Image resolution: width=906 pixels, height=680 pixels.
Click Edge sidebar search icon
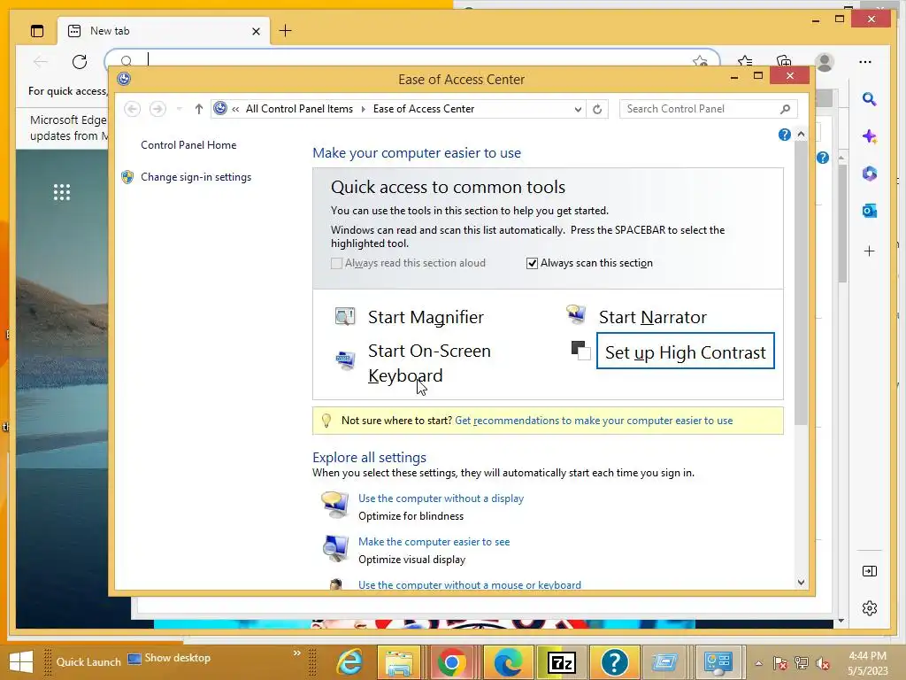pyautogui.click(x=869, y=99)
